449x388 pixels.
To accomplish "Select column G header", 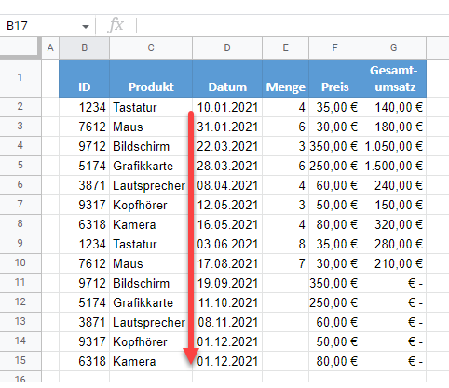I will click(x=393, y=47).
